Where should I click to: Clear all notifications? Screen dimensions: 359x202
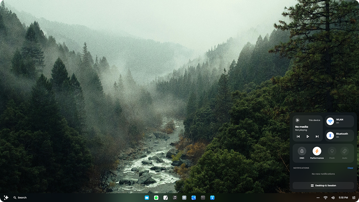click(350, 168)
